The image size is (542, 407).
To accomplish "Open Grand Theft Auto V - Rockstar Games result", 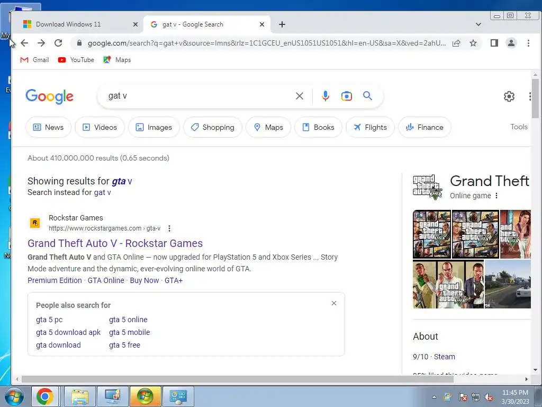I will pyautogui.click(x=115, y=243).
